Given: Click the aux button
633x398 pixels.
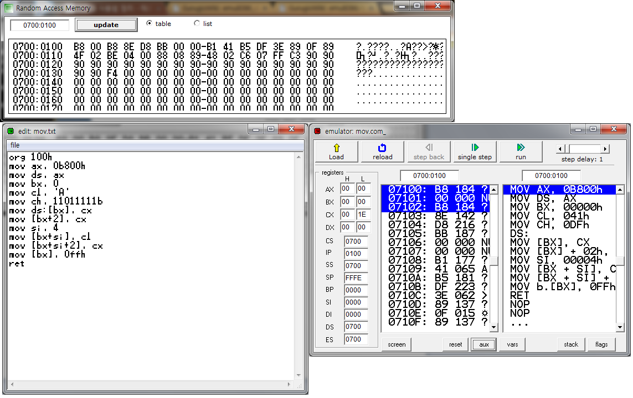Looking at the screenshot, I should (484, 344).
